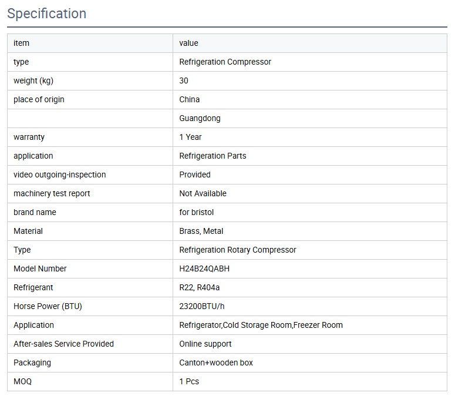The width and height of the screenshot is (455, 396).
Task: Click the 'Online support' value
Action: click(x=205, y=344)
